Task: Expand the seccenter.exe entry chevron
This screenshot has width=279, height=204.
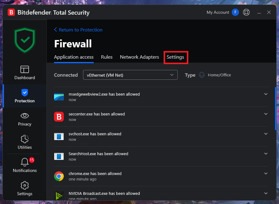Action: click(x=266, y=114)
